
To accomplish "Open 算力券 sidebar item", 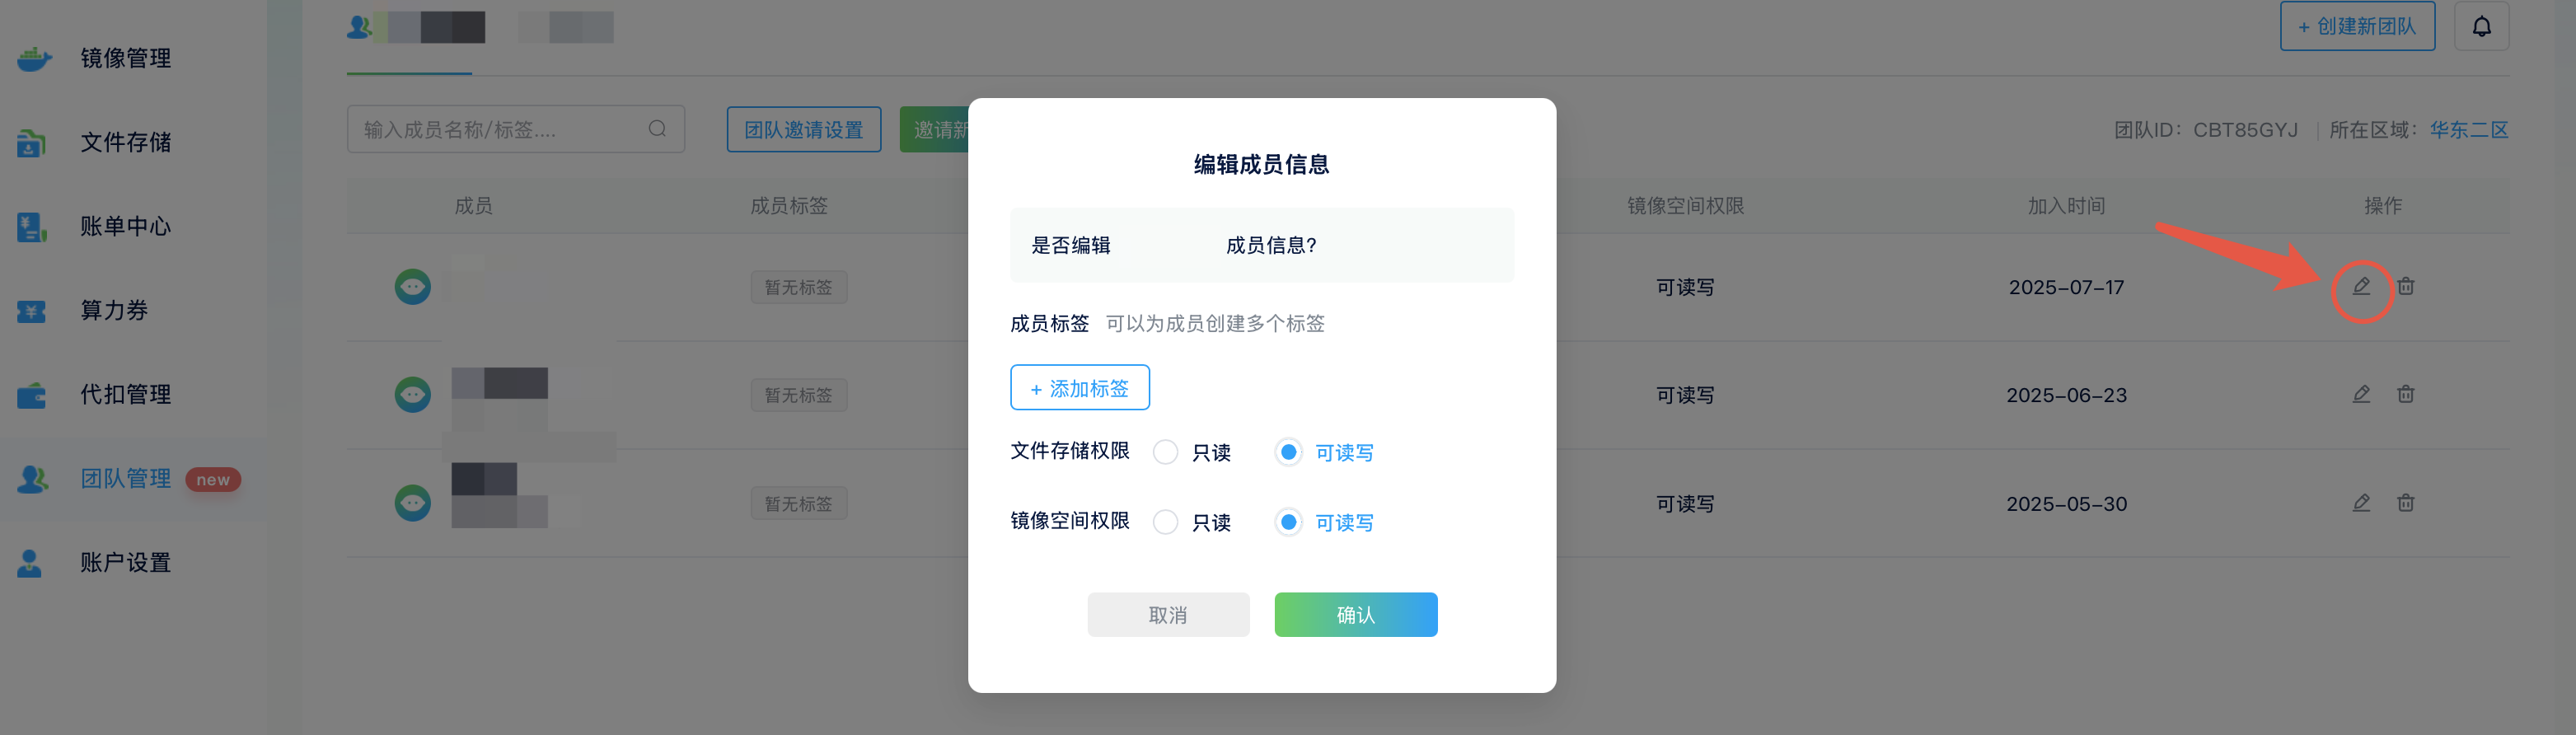I will tap(114, 310).
